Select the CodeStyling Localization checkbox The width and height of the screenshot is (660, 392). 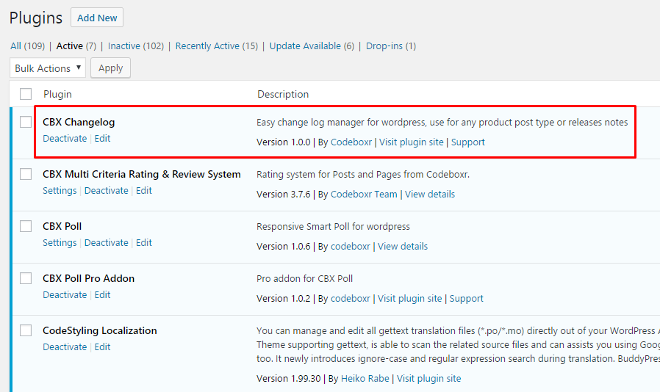(26, 330)
